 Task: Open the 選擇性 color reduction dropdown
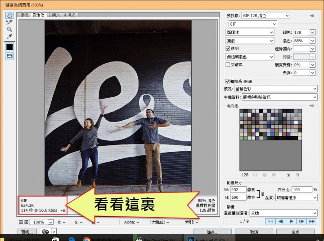tap(250, 32)
